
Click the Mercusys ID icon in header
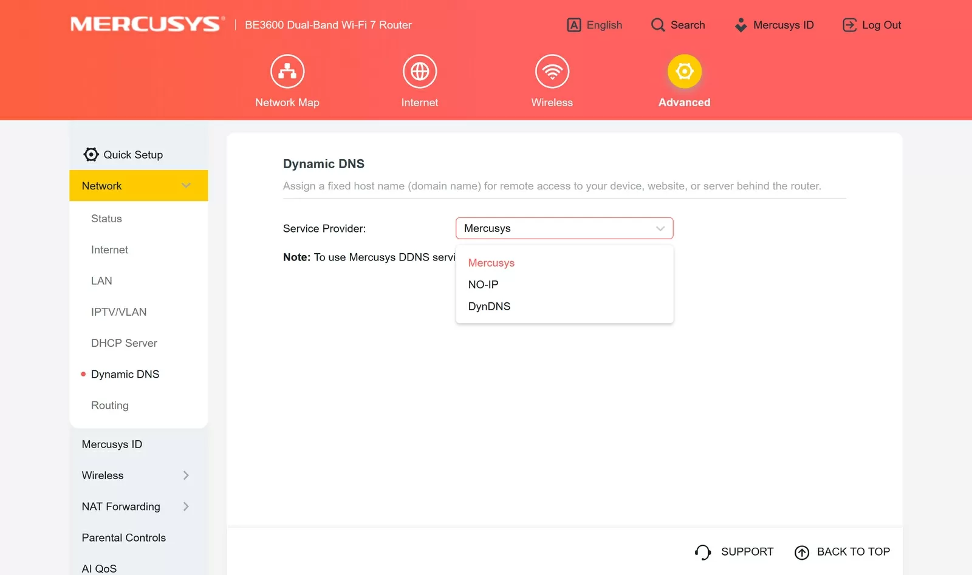(741, 25)
